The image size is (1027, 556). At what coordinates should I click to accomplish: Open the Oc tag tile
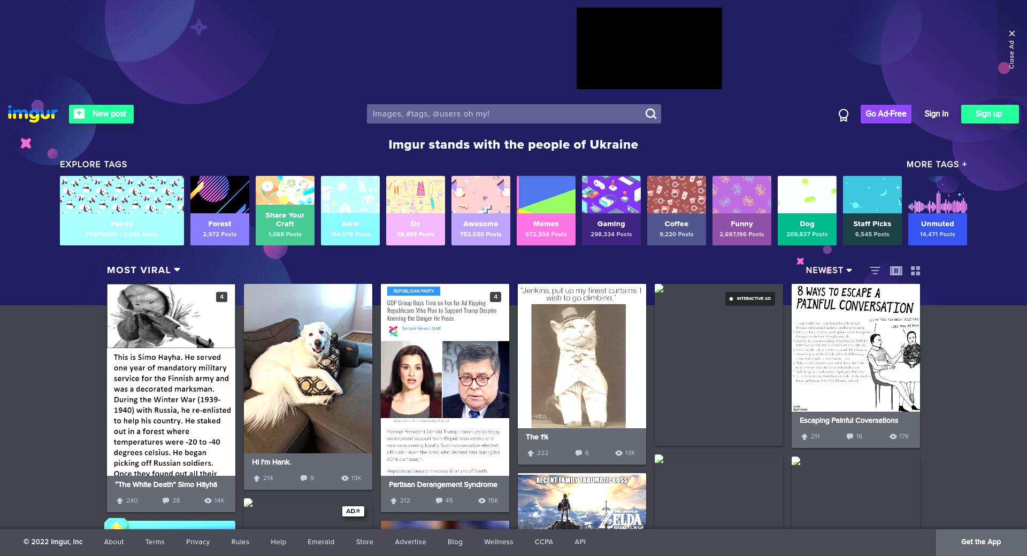coord(416,211)
